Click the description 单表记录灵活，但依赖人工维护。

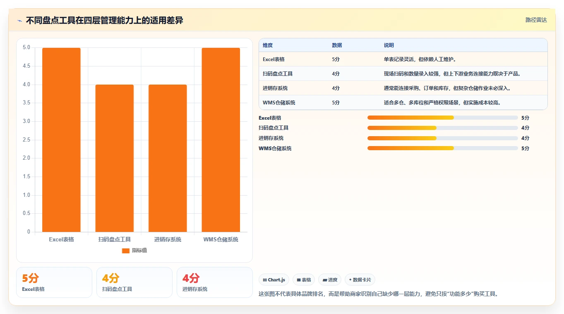(421, 59)
